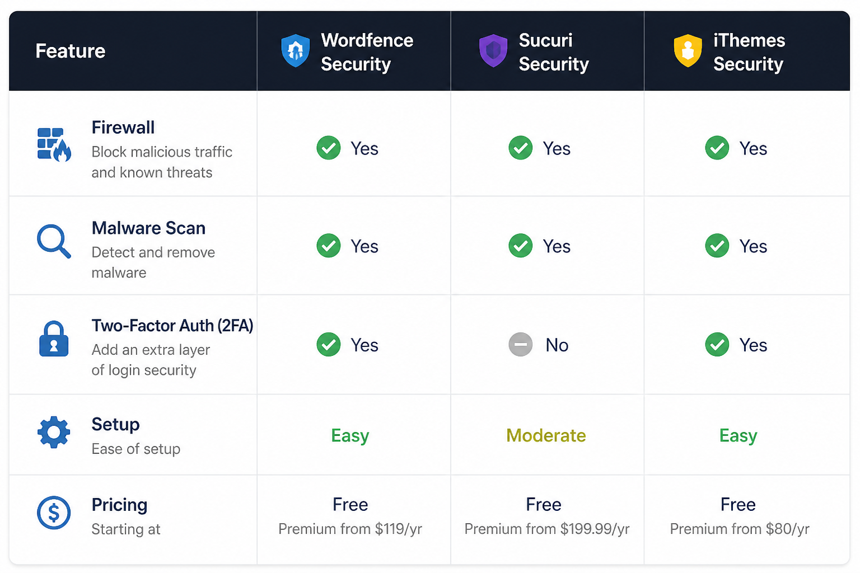Click green check for iThemes 2FA
The width and height of the screenshot is (860, 573).
pyautogui.click(x=717, y=345)
